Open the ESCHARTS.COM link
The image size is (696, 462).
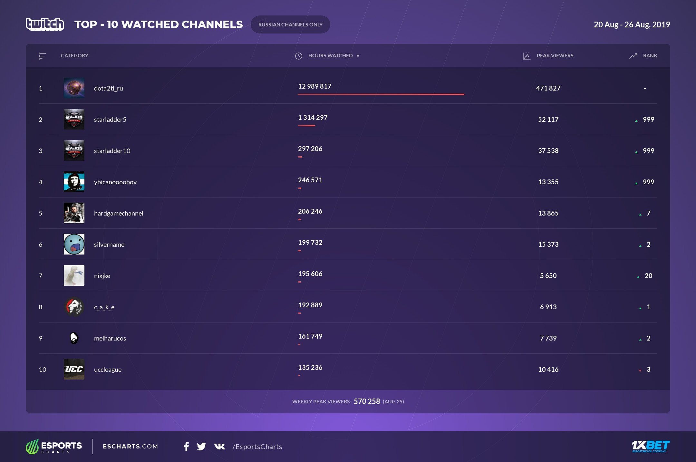click(x=130, y=447)
